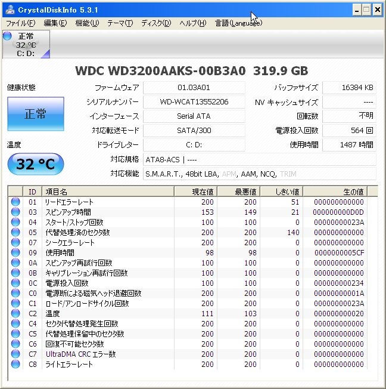Click raw value 000000000D0D in スピンアップ時間 row
The width and height of the screenshot is (386, 389).
click(x=338, y=212)
